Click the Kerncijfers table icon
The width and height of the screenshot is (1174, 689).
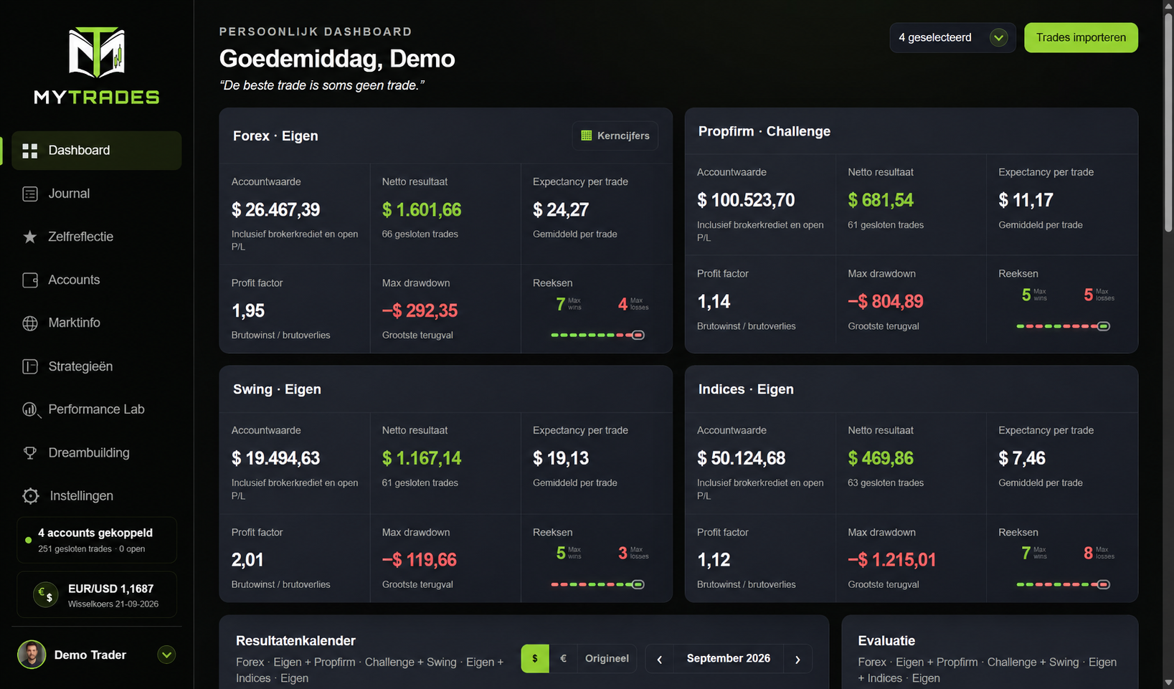(587, 136)
